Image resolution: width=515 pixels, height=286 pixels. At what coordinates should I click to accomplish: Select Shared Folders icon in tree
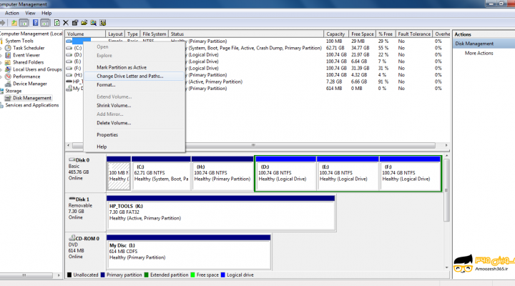[x=8, y=62]
